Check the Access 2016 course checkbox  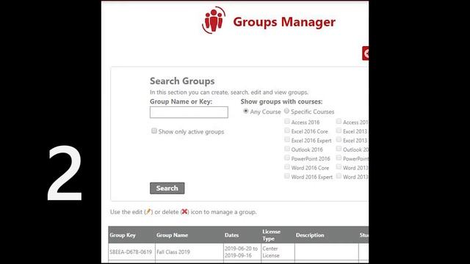pyautogui.click(x=287, y=121)
